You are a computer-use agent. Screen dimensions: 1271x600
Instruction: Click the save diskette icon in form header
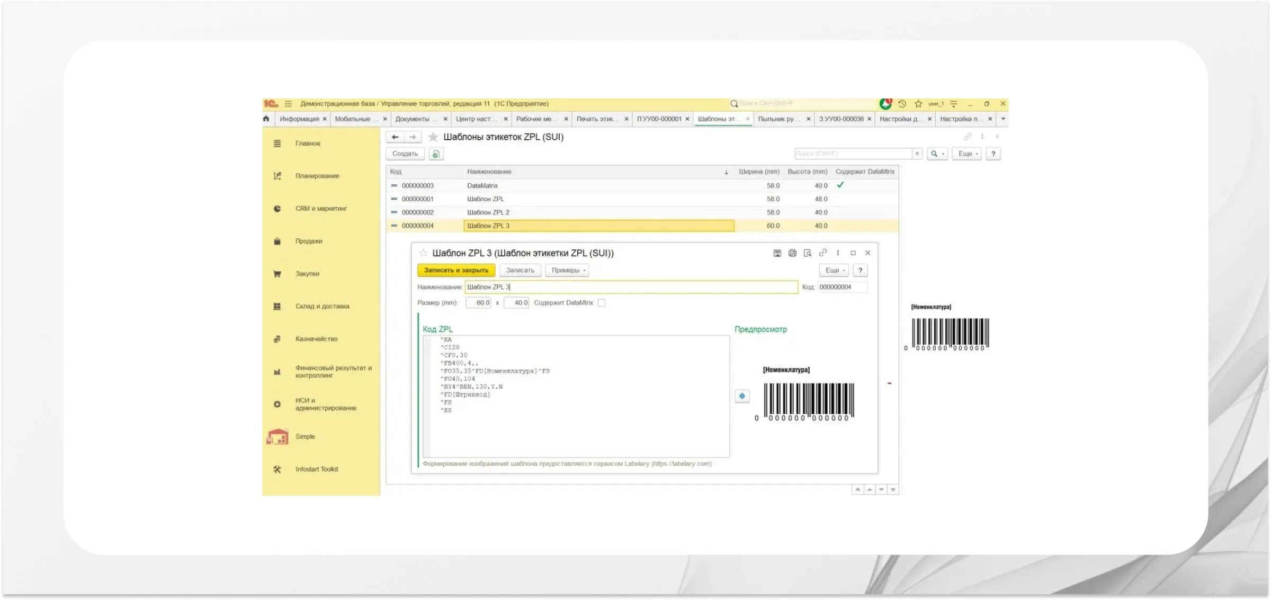(x=777, y=253)
